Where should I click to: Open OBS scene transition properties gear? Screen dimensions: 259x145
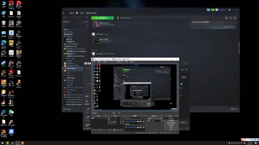(161, 119)
